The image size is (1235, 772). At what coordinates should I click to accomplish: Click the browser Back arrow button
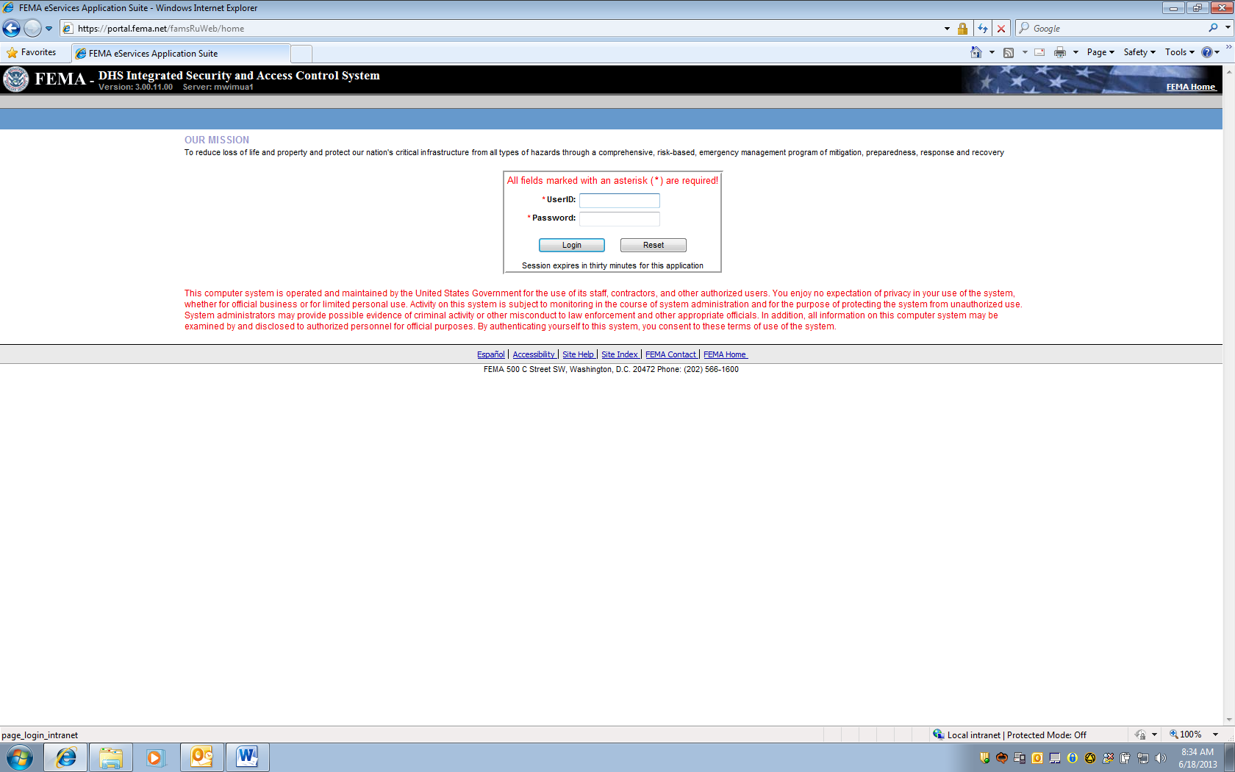click(x=11, y=29)
